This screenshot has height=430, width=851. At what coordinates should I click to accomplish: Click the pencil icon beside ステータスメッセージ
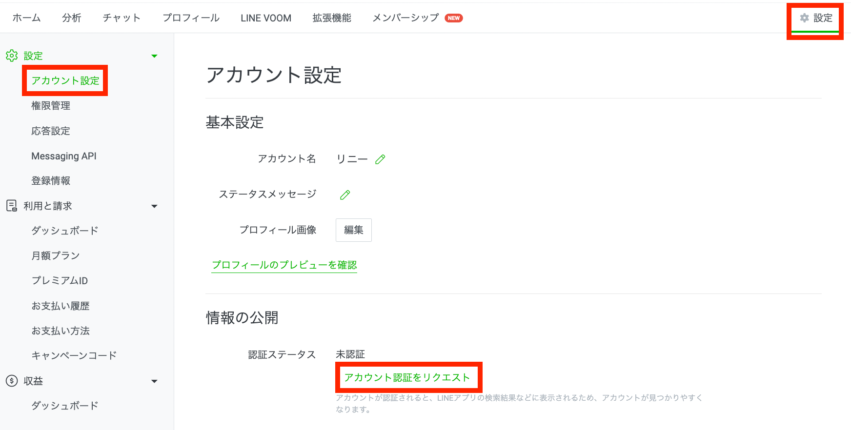(x=345, y=195)
